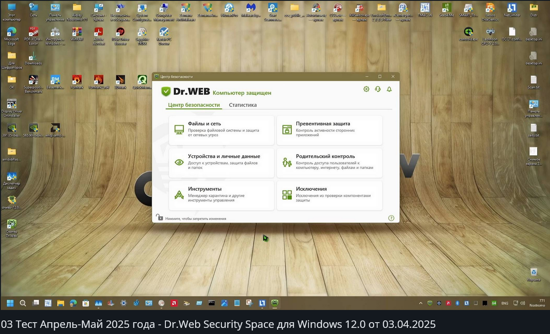Select NetLimiter desktop icon
550x334 pixels.
512,10
